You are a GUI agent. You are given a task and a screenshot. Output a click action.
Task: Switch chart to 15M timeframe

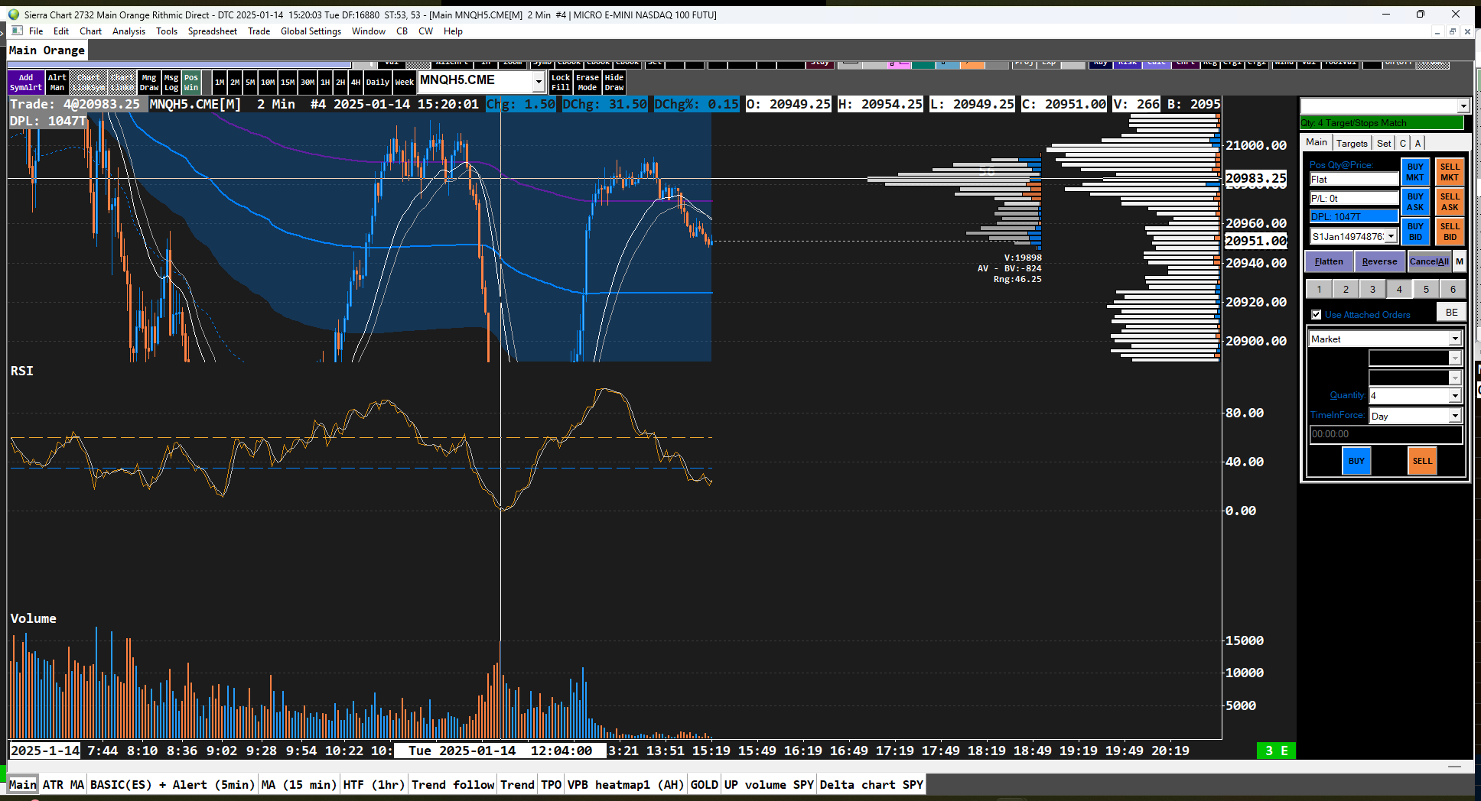(288, 83)
